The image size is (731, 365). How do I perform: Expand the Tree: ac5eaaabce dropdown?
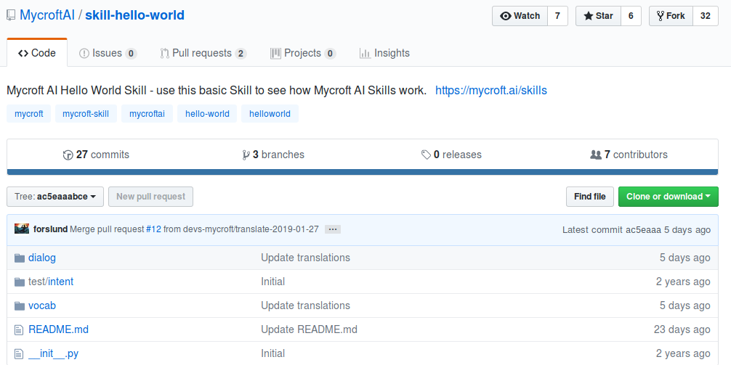[x=55, y=197]
